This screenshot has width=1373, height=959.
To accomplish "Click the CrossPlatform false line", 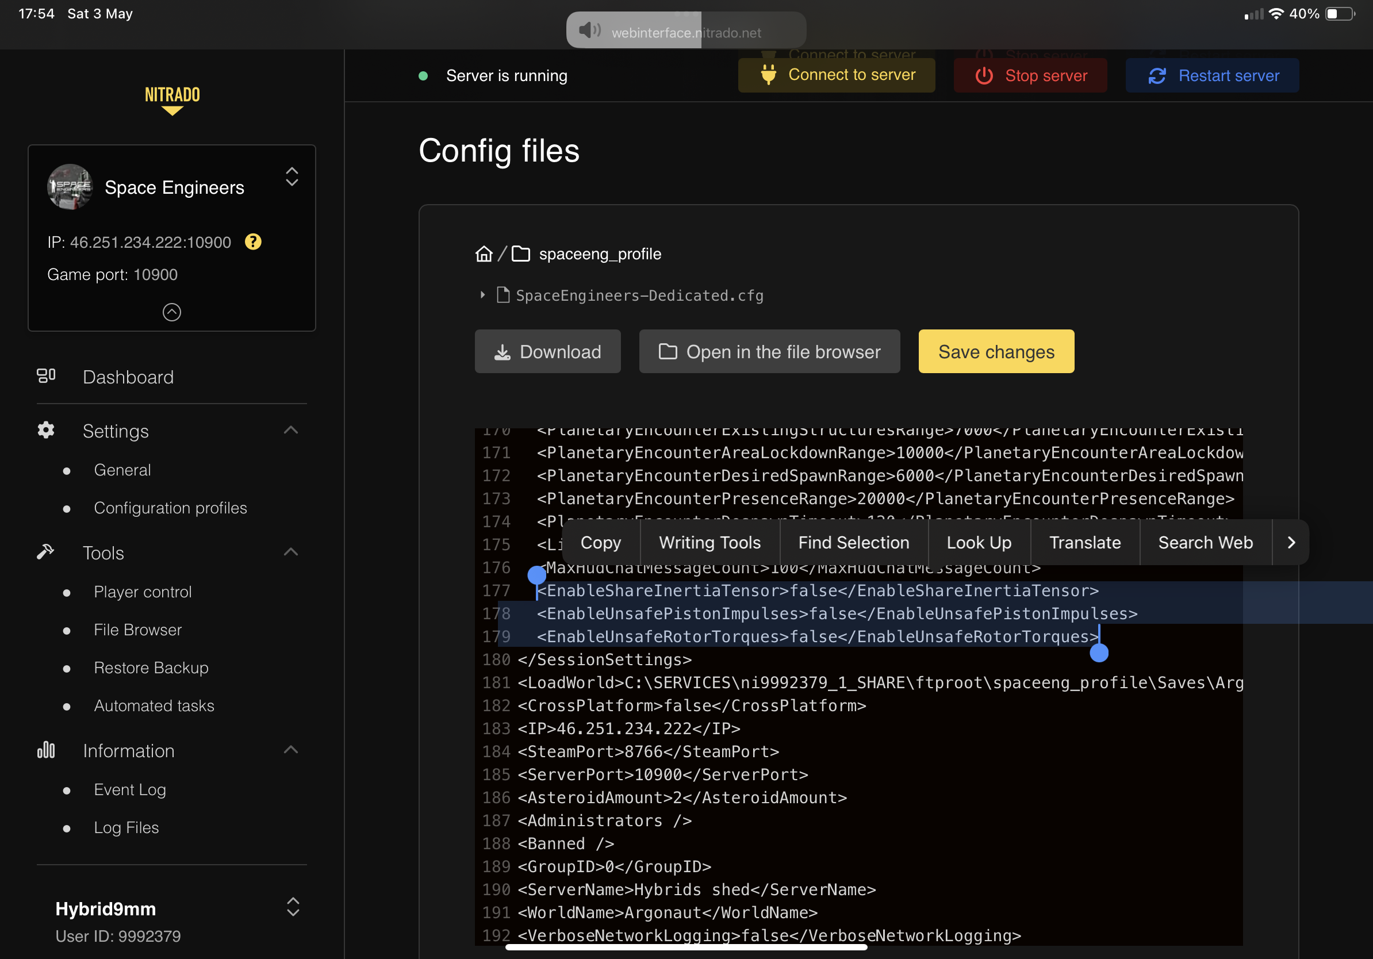I will click(x=692, y=705).
